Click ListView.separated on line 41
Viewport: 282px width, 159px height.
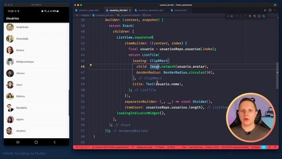[135, 37]
